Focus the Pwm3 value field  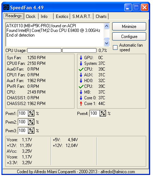tap(23, 130)
